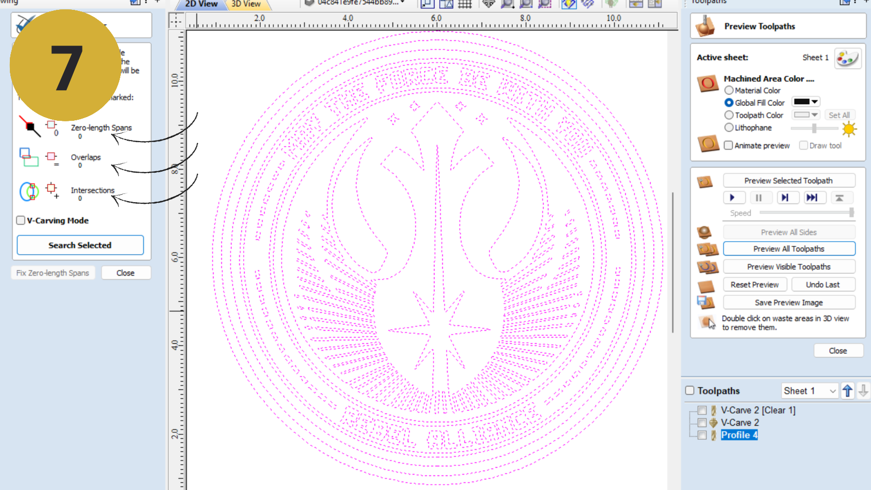
Task: Check the V-Carve 2 toolpath visibility box
Action: pyautogui.click(x=702, y=423)
